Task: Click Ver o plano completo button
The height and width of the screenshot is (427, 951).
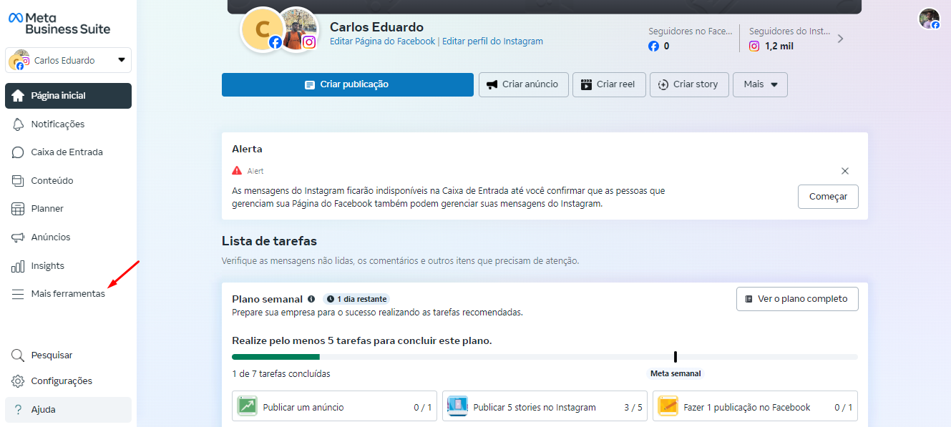Action: 797,299
